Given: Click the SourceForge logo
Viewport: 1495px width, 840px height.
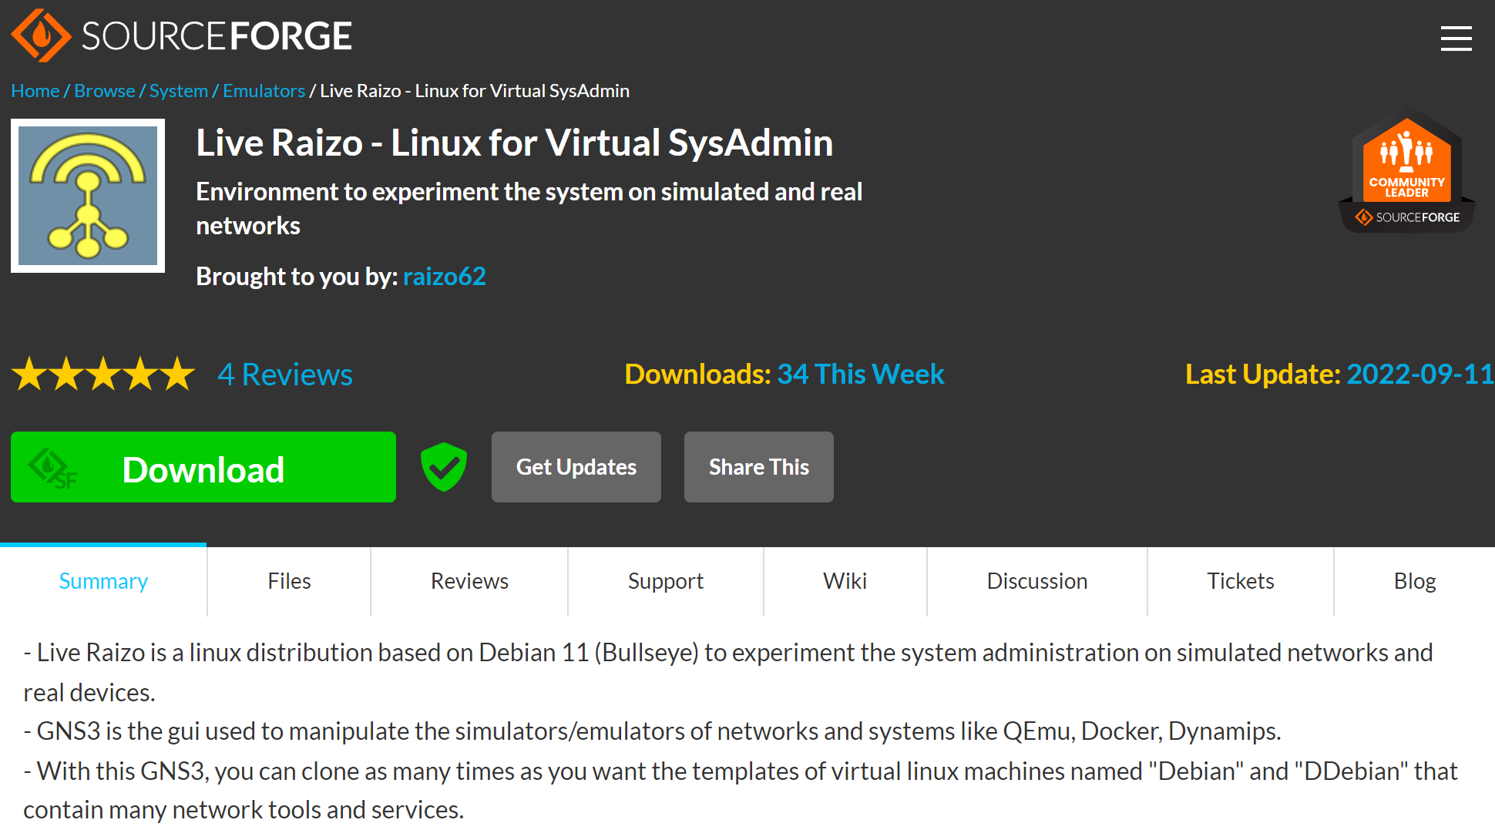Looking at the screenshot, I should (x=181, y=35).
